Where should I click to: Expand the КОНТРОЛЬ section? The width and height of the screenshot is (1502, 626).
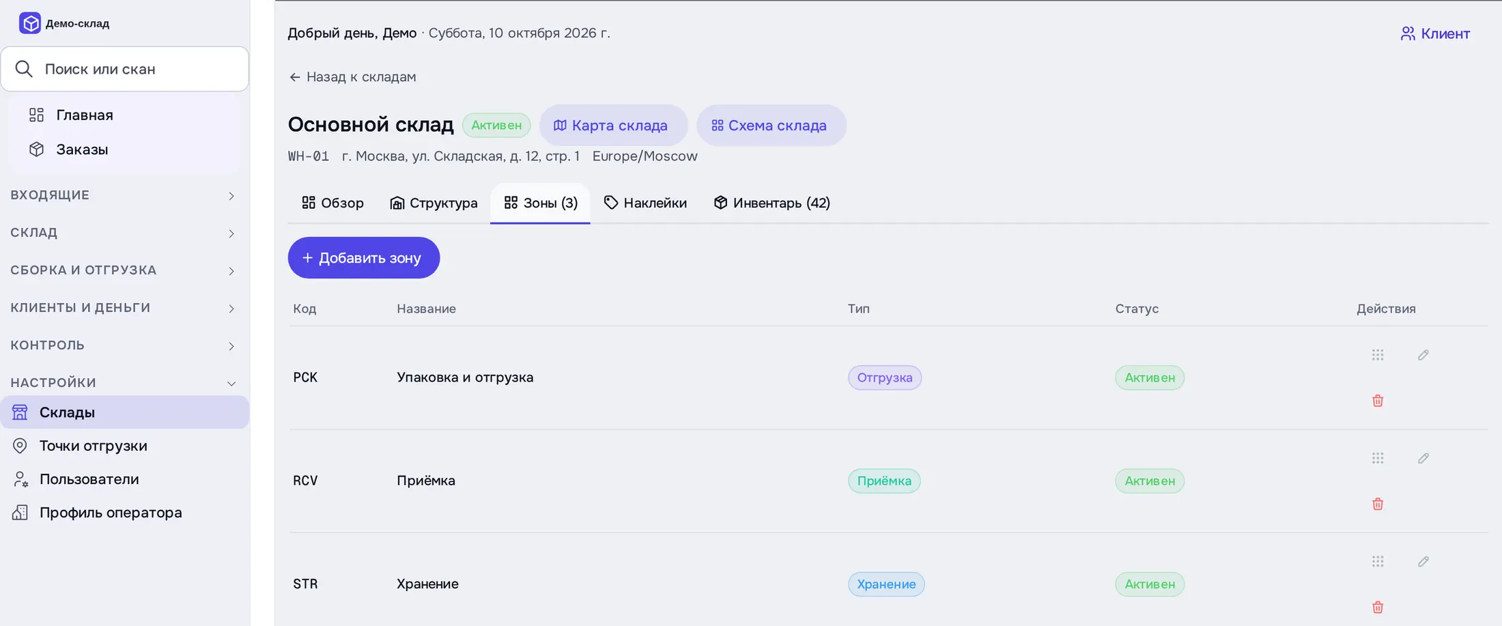click(124, 345)
